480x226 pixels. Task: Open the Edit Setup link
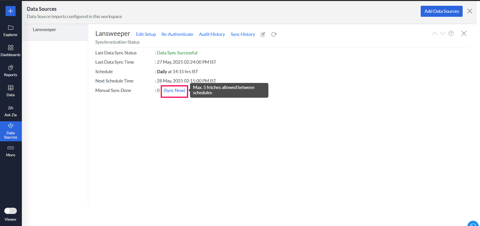pos(146,34)
